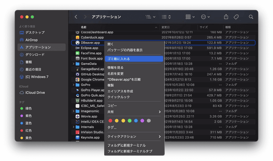Apply the red tag color dot

pos(110,121)
